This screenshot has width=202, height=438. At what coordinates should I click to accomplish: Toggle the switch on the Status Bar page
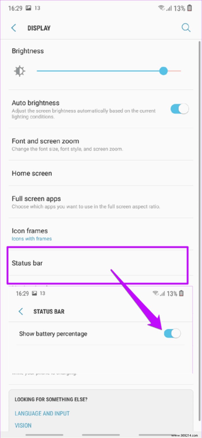[172, 333]
